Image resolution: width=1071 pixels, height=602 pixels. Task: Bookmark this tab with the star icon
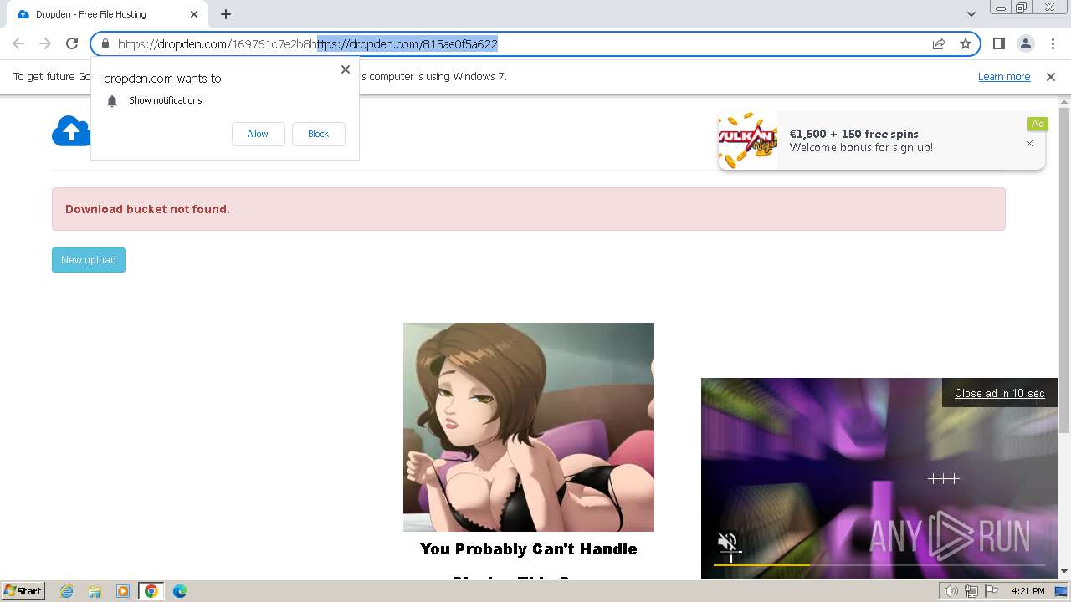tap(966, 43)
